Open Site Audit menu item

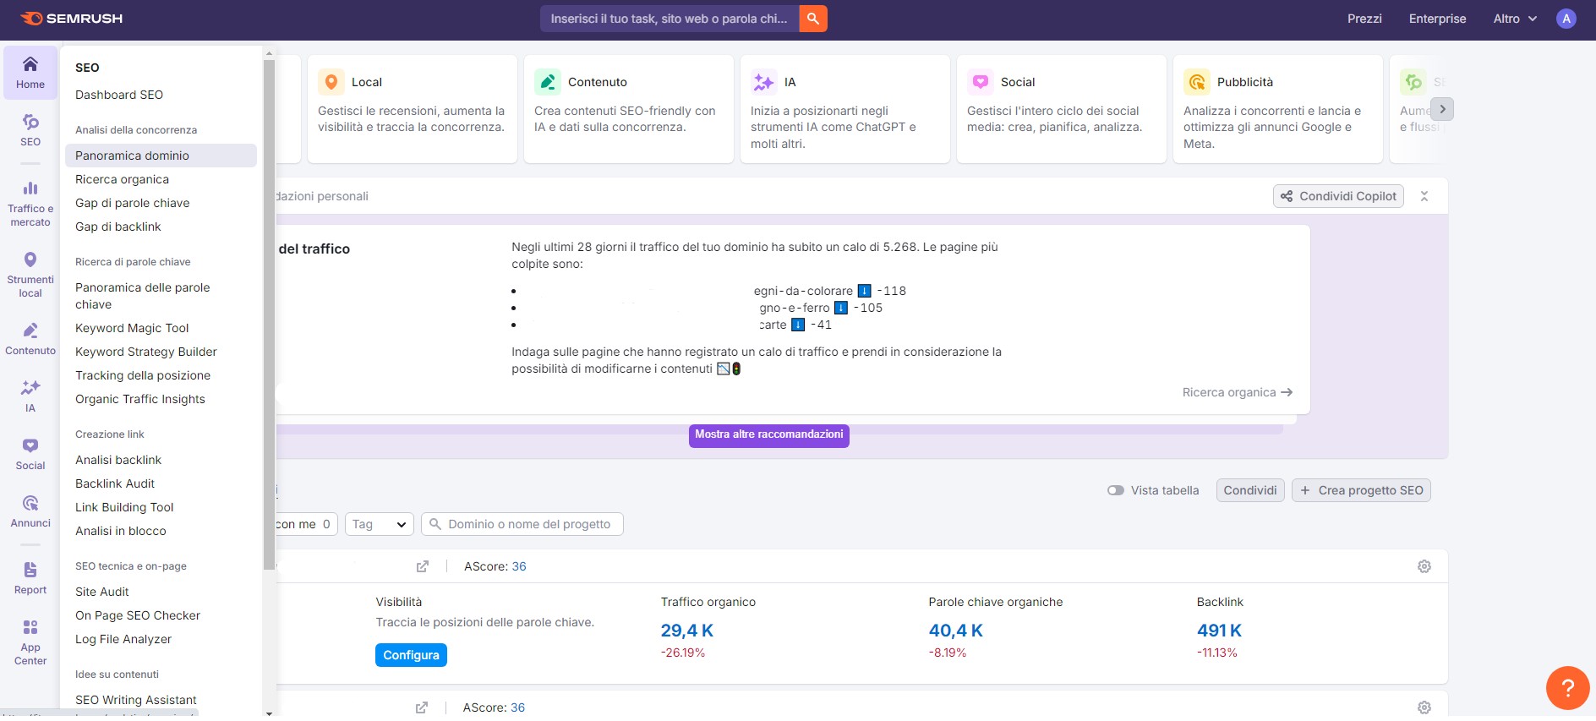pos(102,592)
